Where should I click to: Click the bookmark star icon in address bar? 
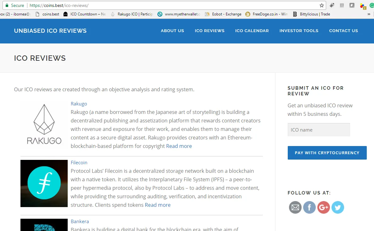click(321, 5)
